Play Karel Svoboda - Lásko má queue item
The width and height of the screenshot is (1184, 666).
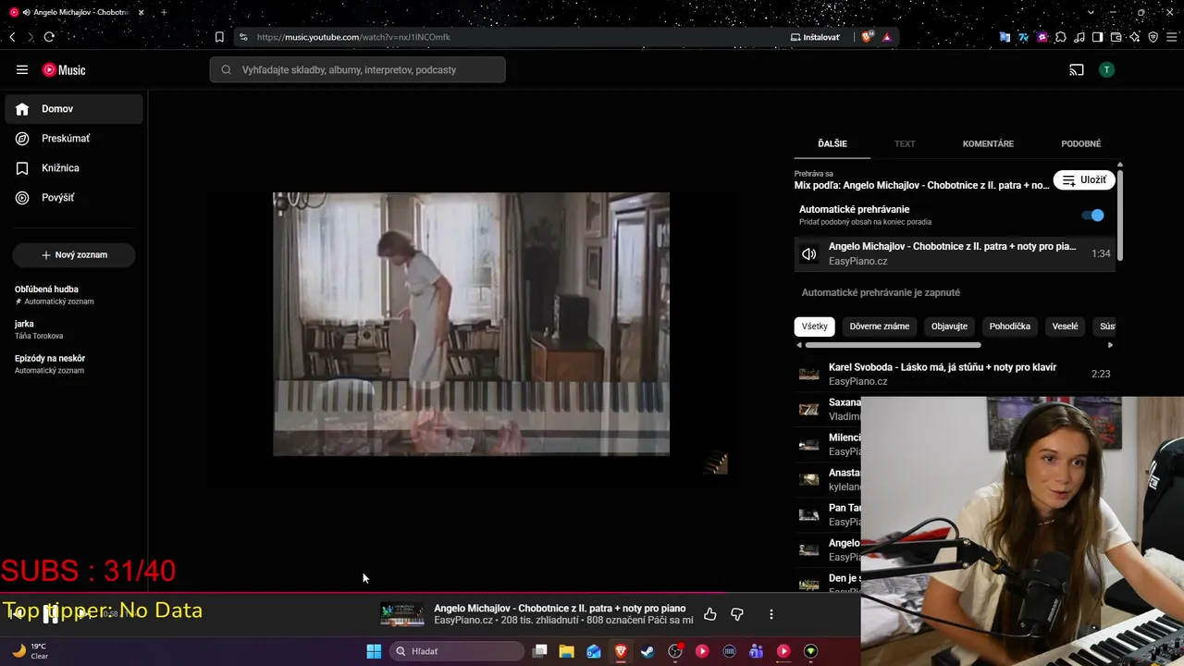955,374
